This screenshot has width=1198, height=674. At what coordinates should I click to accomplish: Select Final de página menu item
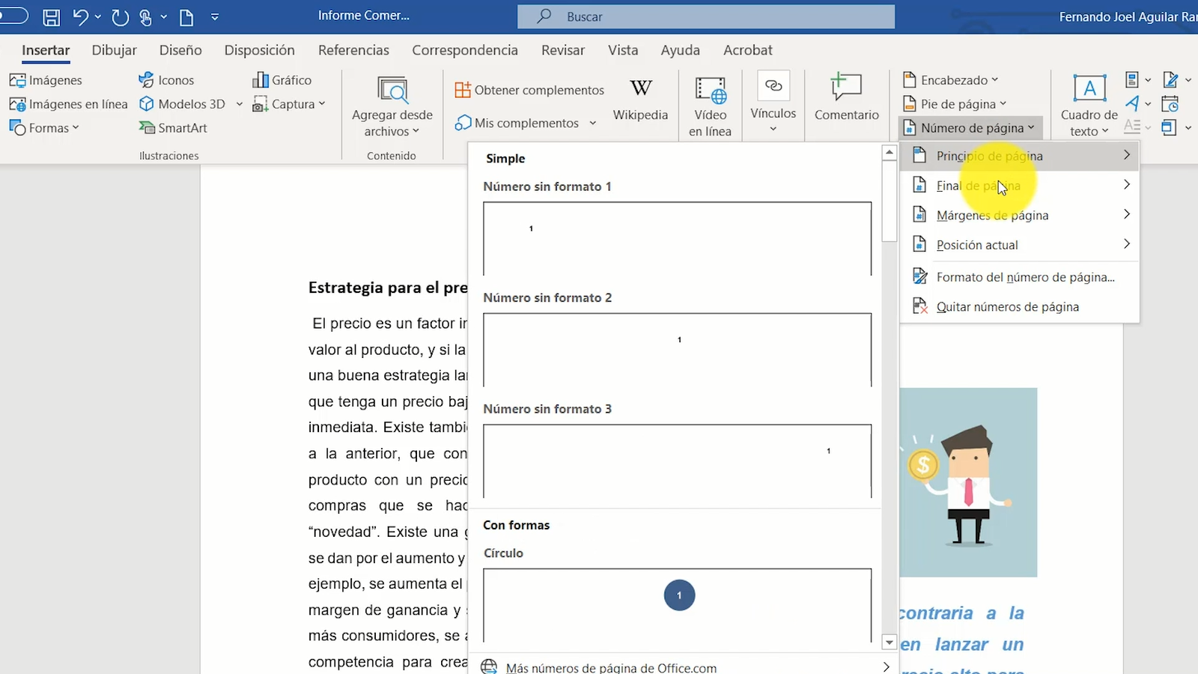tap(1019, 186)
